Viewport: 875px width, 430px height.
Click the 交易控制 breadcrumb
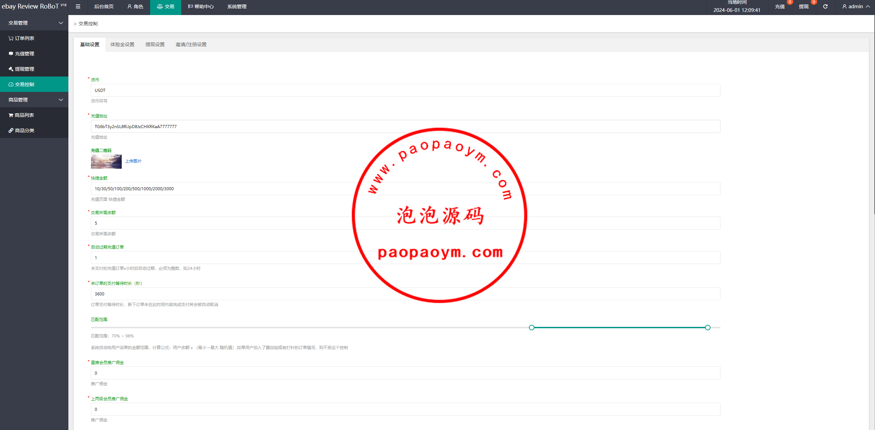[x=88, y=24]
